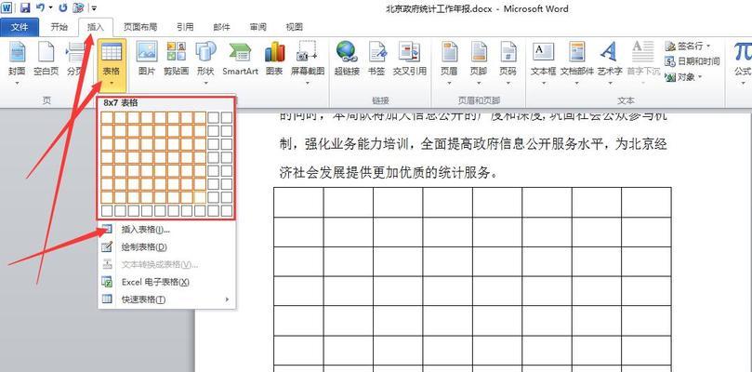Select the Insert (插入) tab
This screenshot has height=372, width=752.
96,27
